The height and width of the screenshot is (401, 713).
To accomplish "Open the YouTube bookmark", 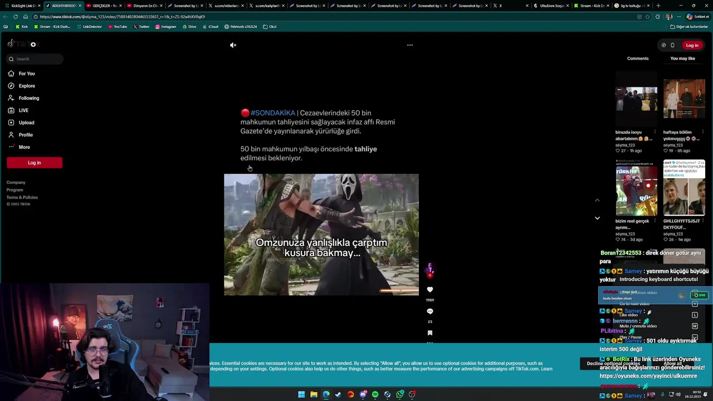I will 118,27.
